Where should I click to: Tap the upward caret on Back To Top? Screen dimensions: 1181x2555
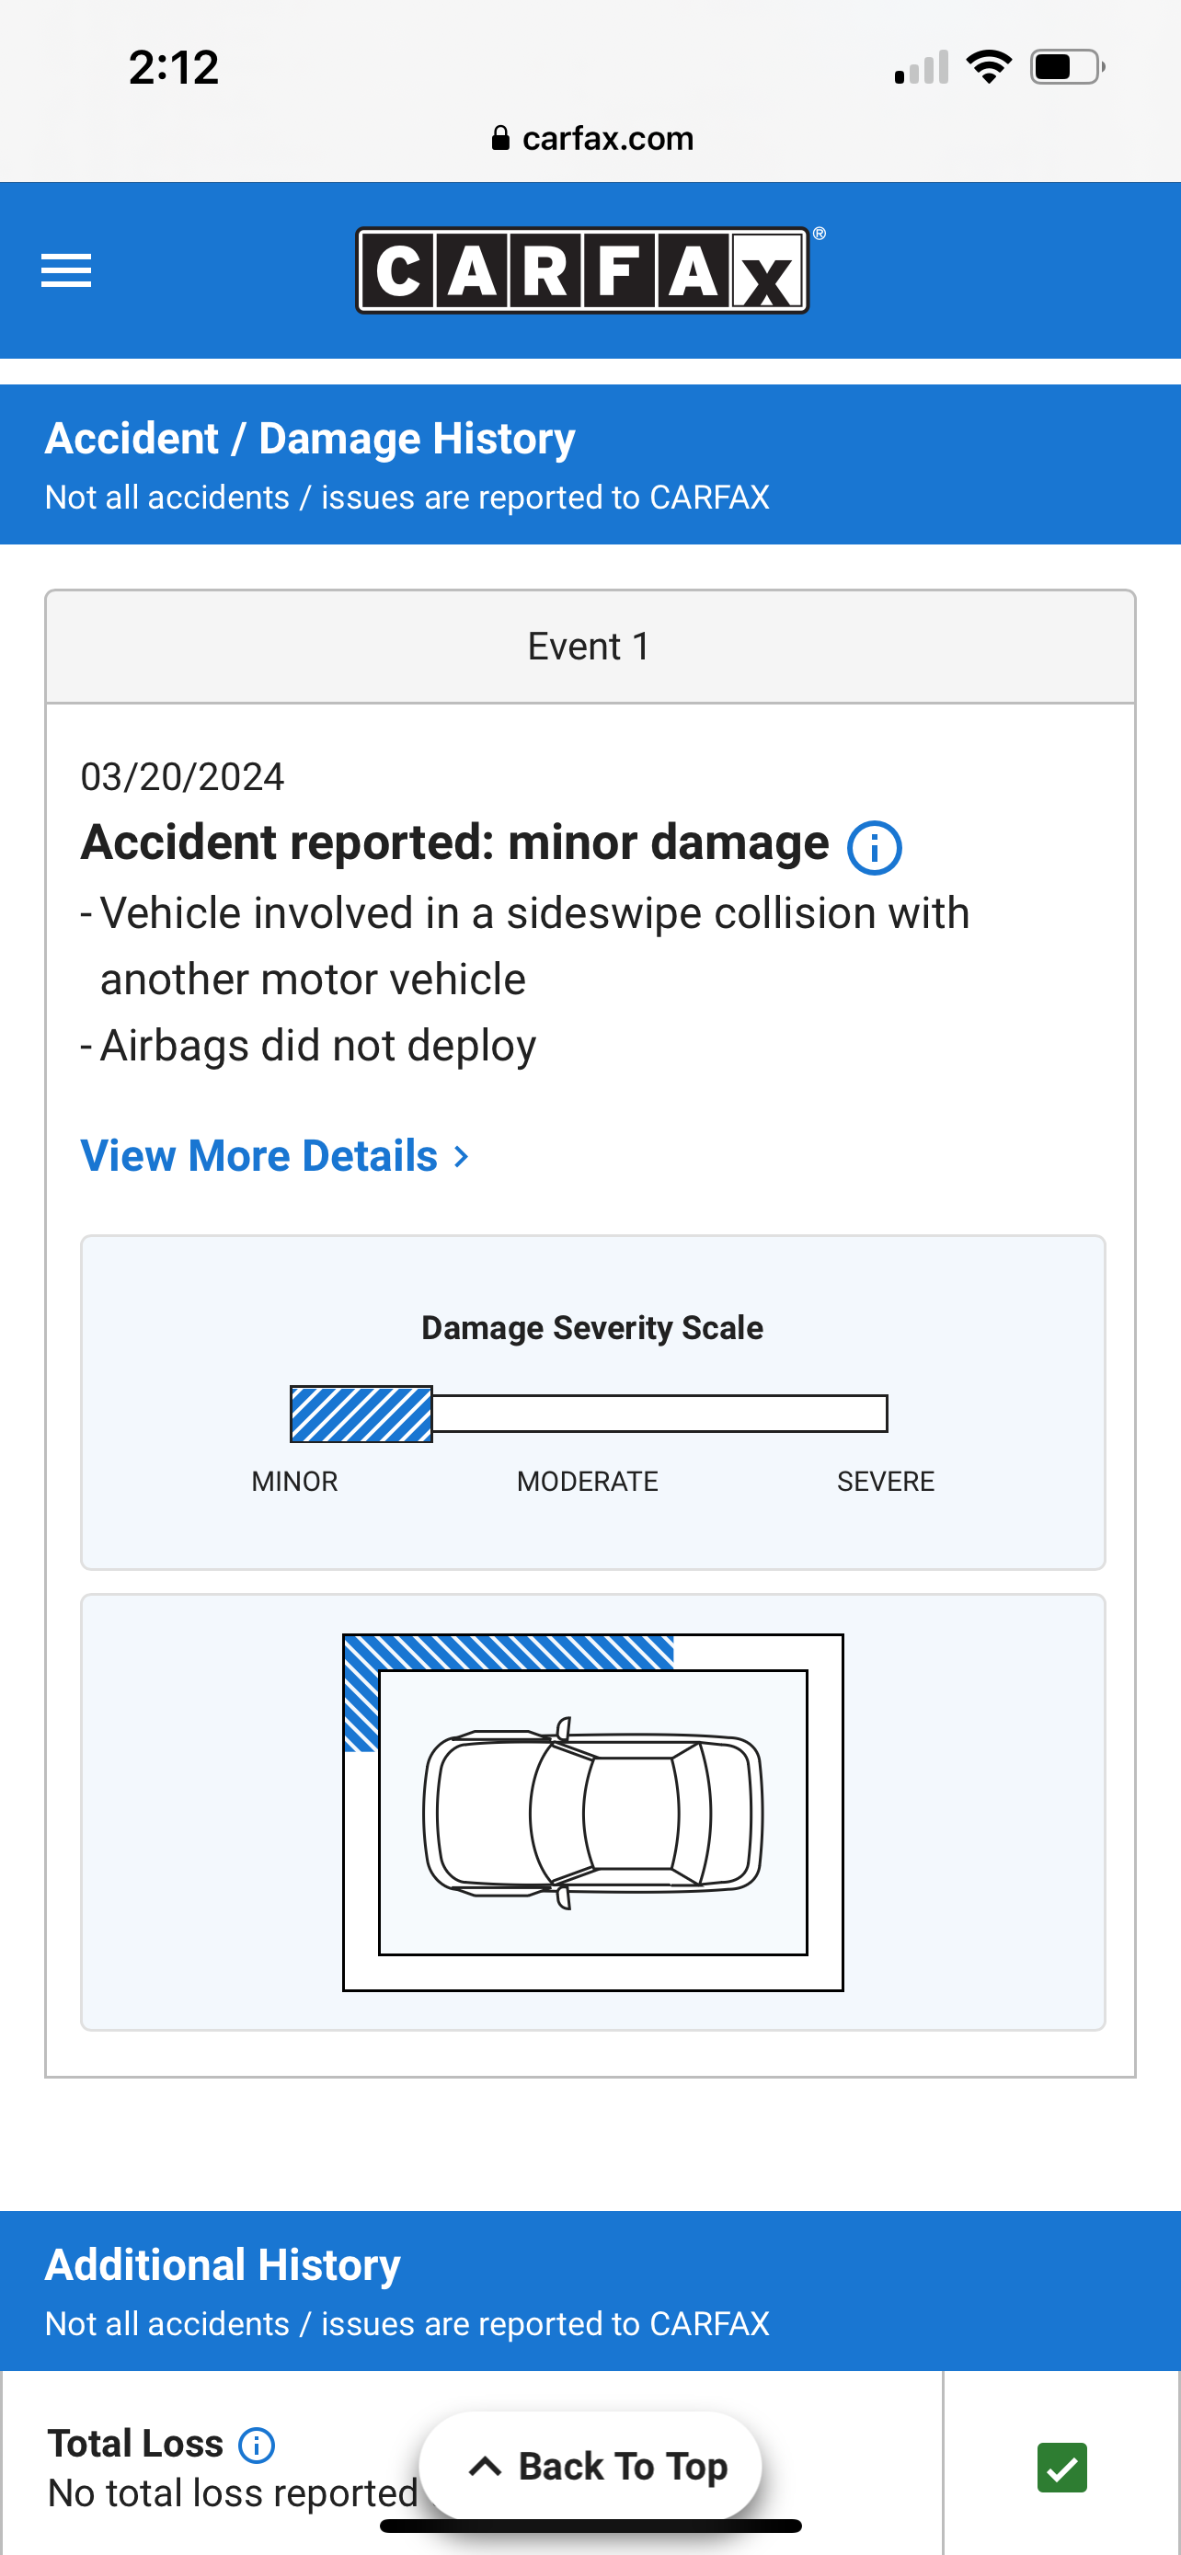pyautogui.click(x=484, y=2466)
